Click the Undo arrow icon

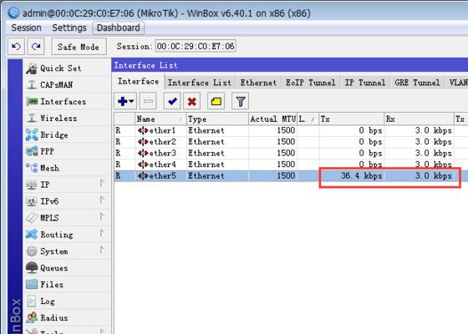click(16, 47)
